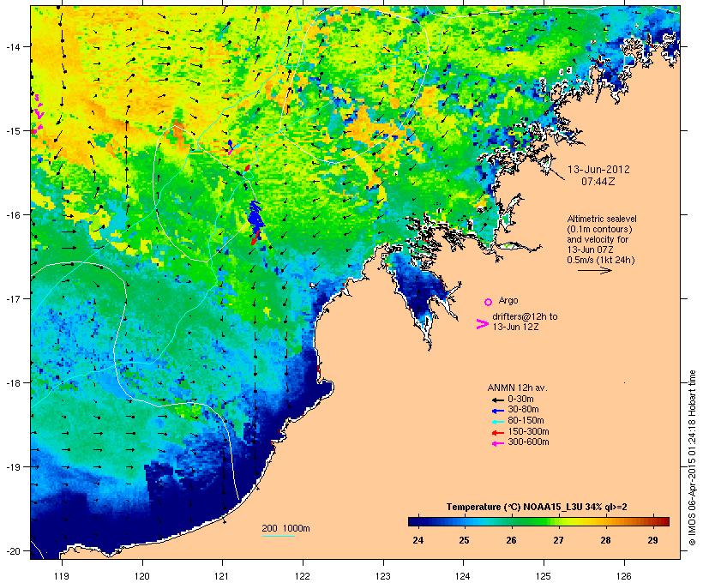Click the latitude axis label -14
The height and width of the screenshot is (583, 703).
pyautogui.click(x=13, y=46)
